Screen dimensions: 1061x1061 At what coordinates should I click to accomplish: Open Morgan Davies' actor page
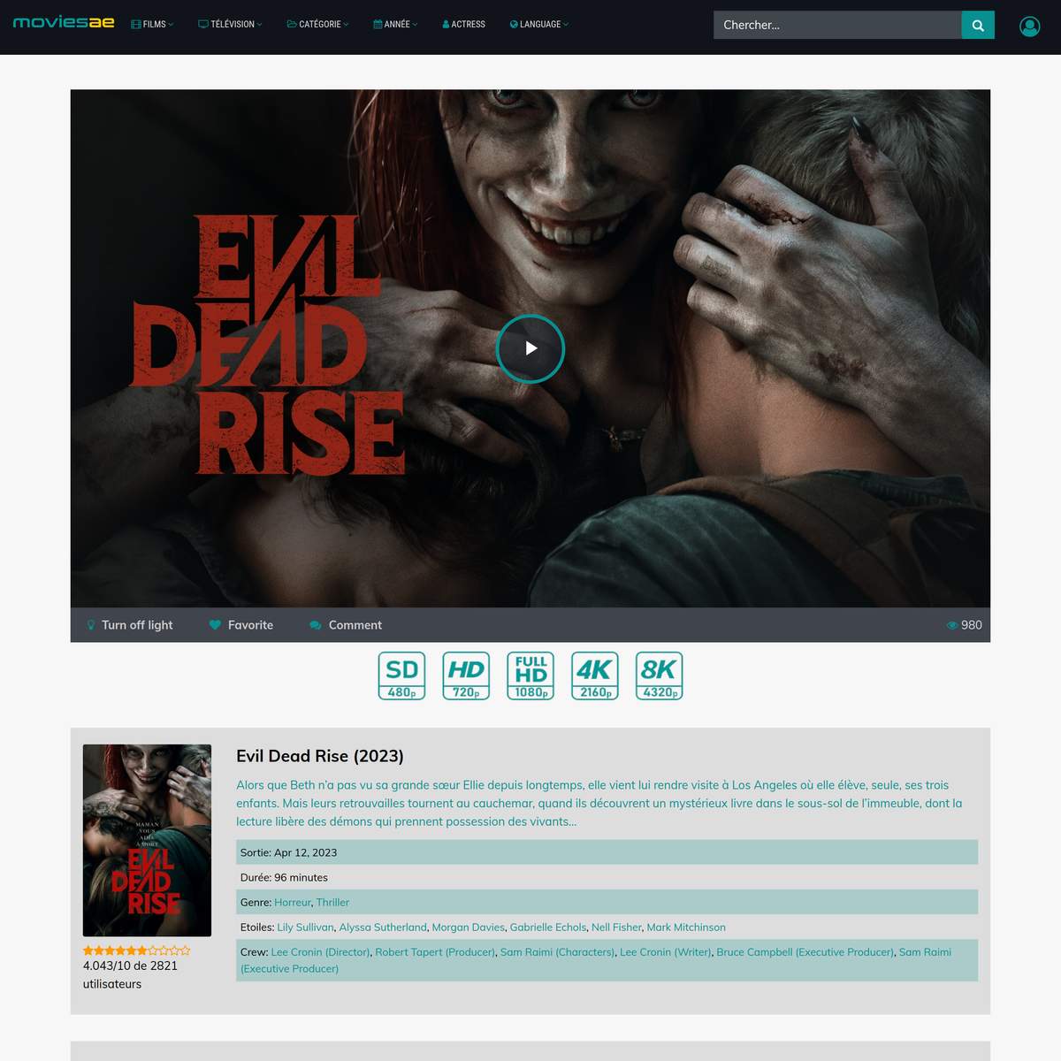pos(469,927)
